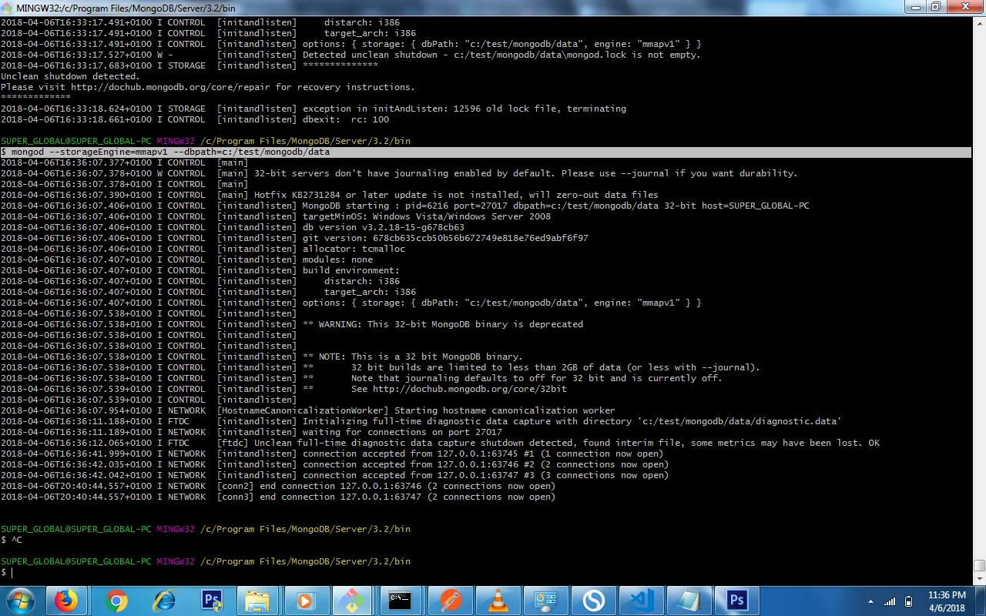Open the orange wrench app in taskbar

pyautogui.click(x=451, y=601)
